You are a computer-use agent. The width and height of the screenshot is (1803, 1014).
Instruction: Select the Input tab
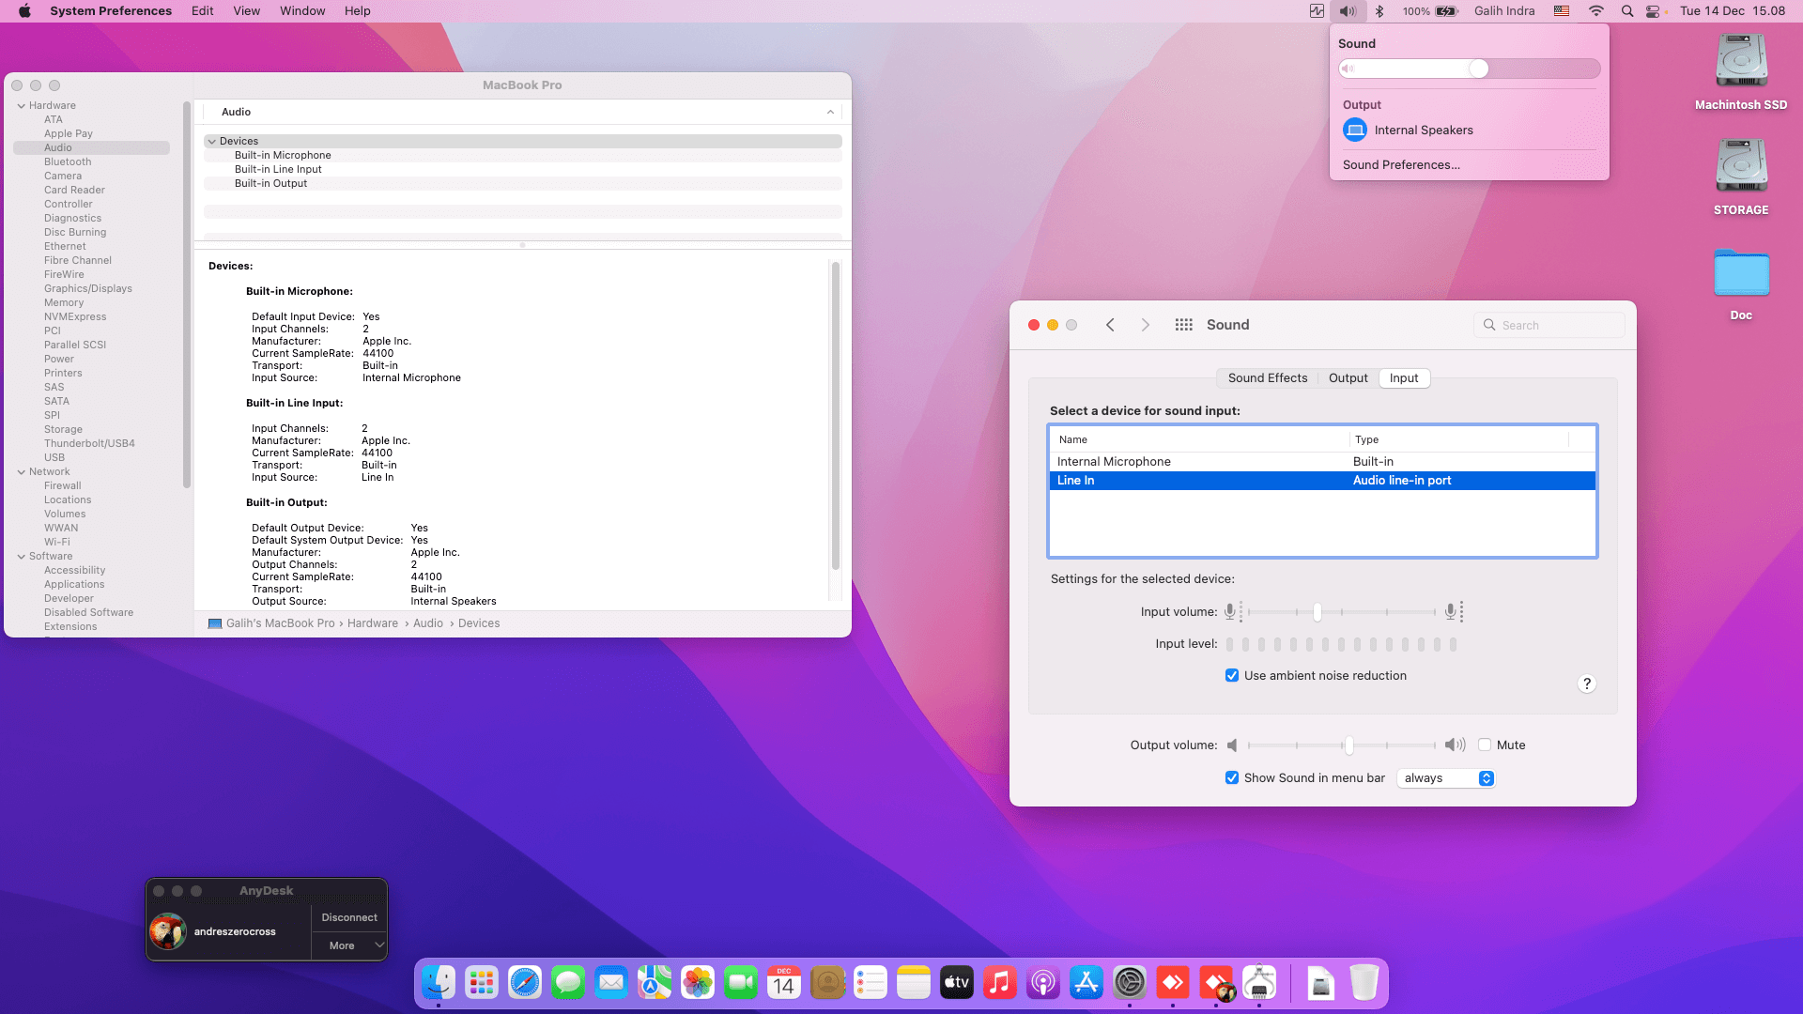coord(1404,377)
